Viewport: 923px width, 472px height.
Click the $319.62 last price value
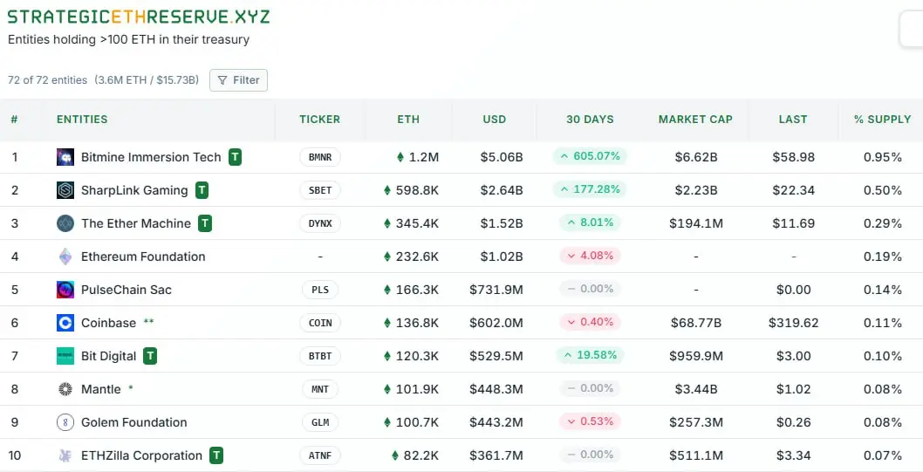(x=793, y=323)
